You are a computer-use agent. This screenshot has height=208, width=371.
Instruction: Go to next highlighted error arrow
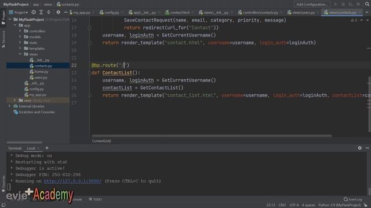pos(367,20)
